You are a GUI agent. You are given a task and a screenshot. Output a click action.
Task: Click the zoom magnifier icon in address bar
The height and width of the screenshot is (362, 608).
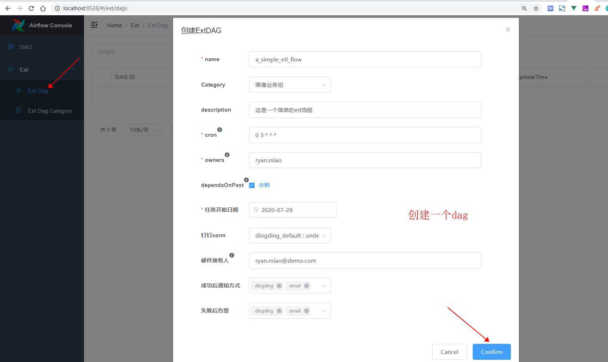tap(524, 8)
